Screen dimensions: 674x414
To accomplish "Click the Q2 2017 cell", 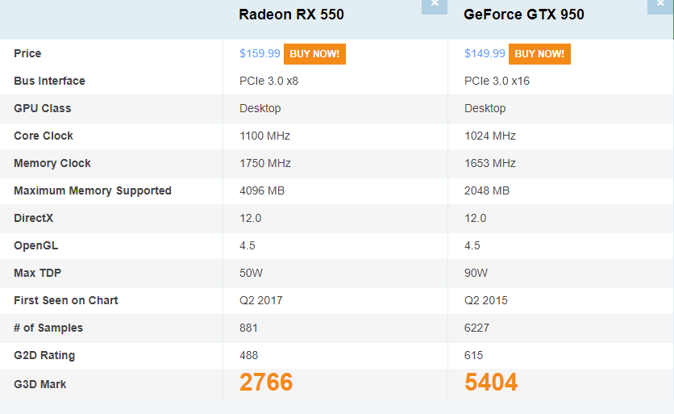I will point(261,300).
